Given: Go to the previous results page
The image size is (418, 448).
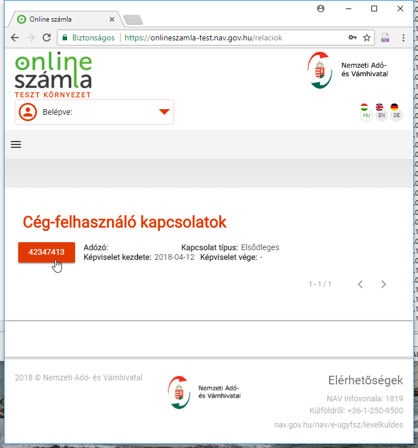Looking at the screenshot, I should coord(361,284).
